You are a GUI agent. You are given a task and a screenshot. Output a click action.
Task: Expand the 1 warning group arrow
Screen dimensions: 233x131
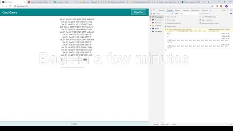[150, 26]
